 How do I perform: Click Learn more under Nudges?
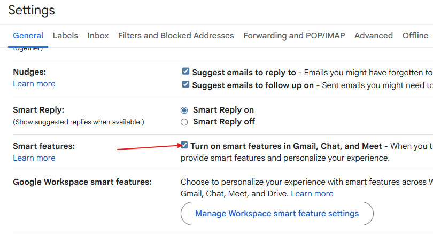point(34,84)
